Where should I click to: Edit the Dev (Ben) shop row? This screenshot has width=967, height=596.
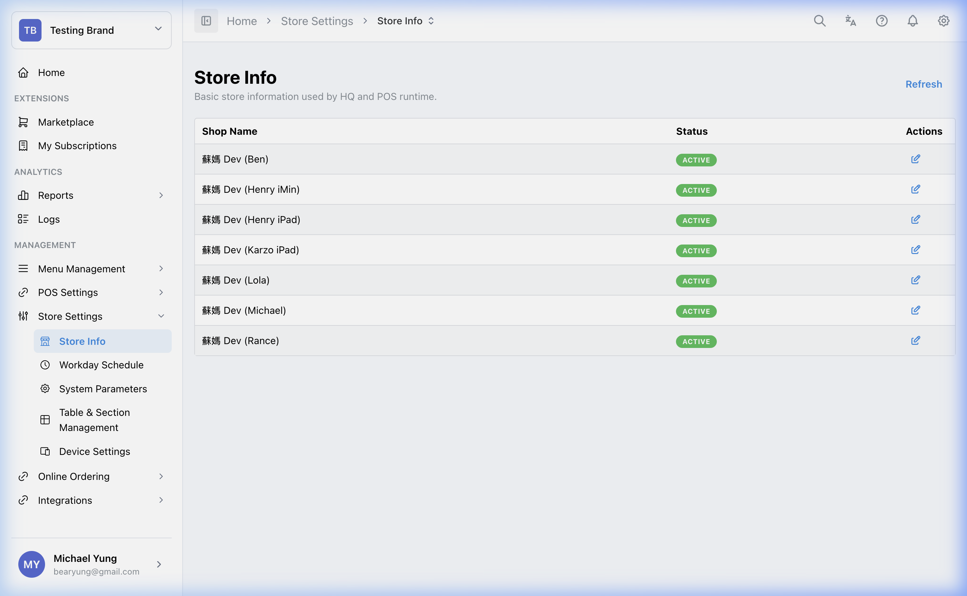[915, 159]
